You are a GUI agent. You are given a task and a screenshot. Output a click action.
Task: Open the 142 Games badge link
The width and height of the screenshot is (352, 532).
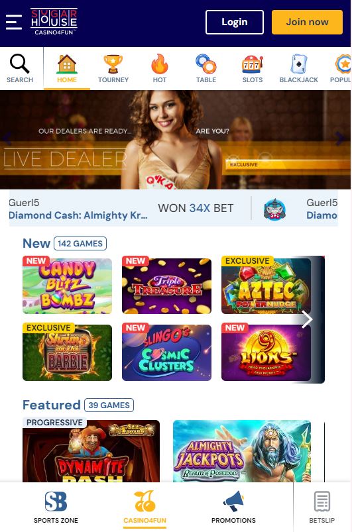coord(80,244)
